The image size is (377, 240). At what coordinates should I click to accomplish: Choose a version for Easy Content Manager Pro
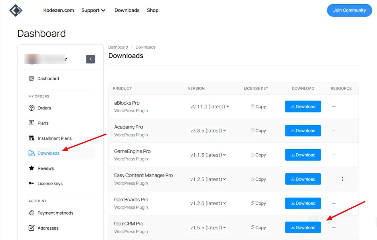[x=208, y=179]
